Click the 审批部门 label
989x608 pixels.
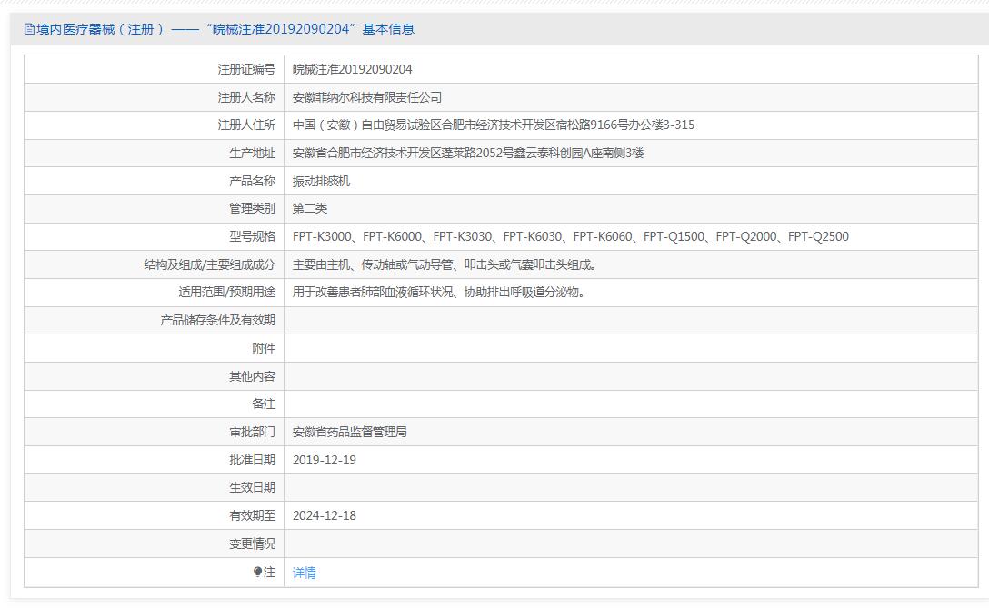pyautogui.click(x=253, y=432)
